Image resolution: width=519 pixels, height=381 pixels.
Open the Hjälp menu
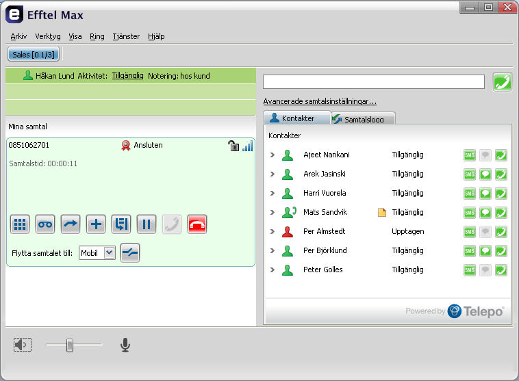tap(156, 36)
